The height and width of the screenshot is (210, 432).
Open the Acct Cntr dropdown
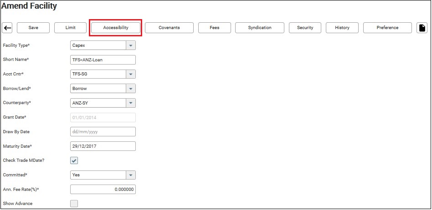point(131,74)
